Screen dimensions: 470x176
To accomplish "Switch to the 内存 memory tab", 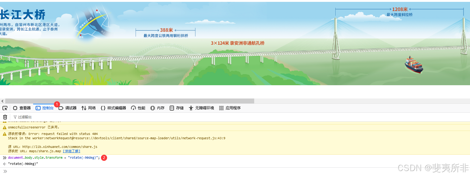I will [157, 108].
